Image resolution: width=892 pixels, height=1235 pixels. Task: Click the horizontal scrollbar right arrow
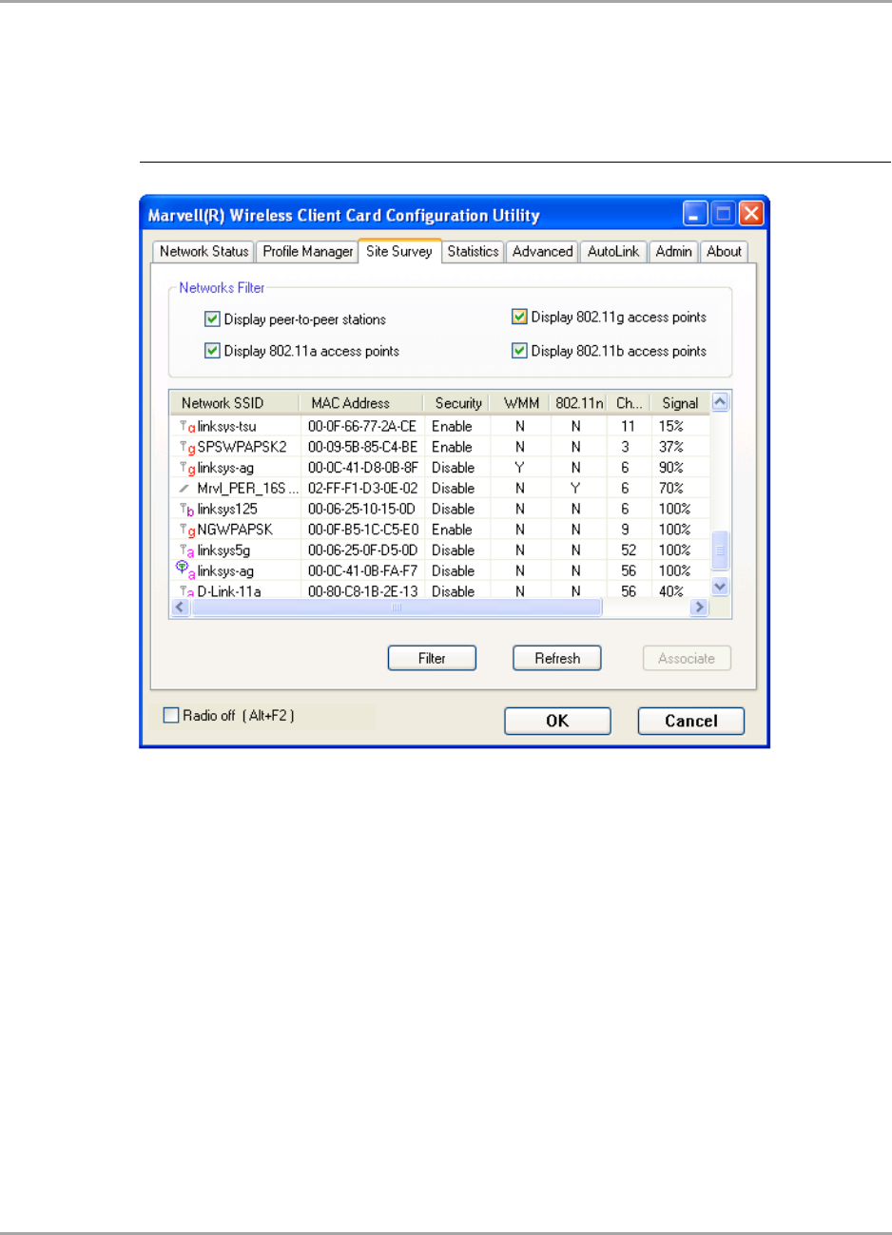pyautogui.click(x=700, y=607)
